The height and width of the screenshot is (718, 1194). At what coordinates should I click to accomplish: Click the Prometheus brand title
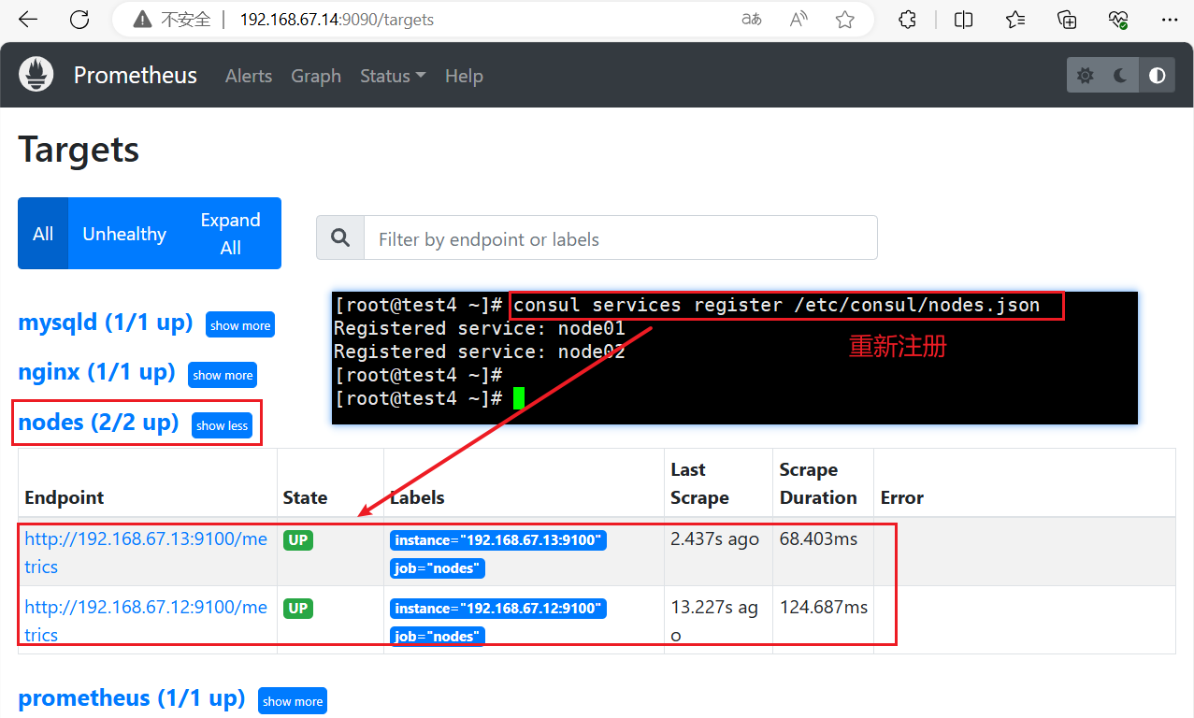pyautogui.click(x=136, y=76)
